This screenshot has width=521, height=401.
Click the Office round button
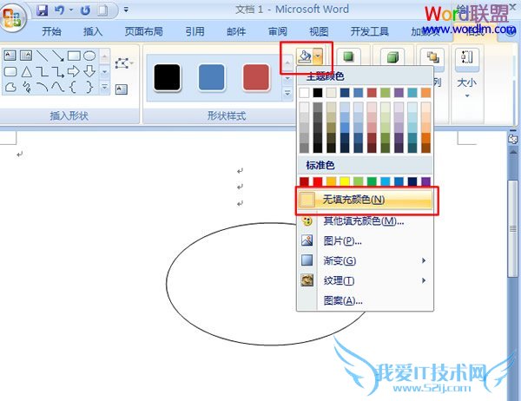tap(12, 16)
